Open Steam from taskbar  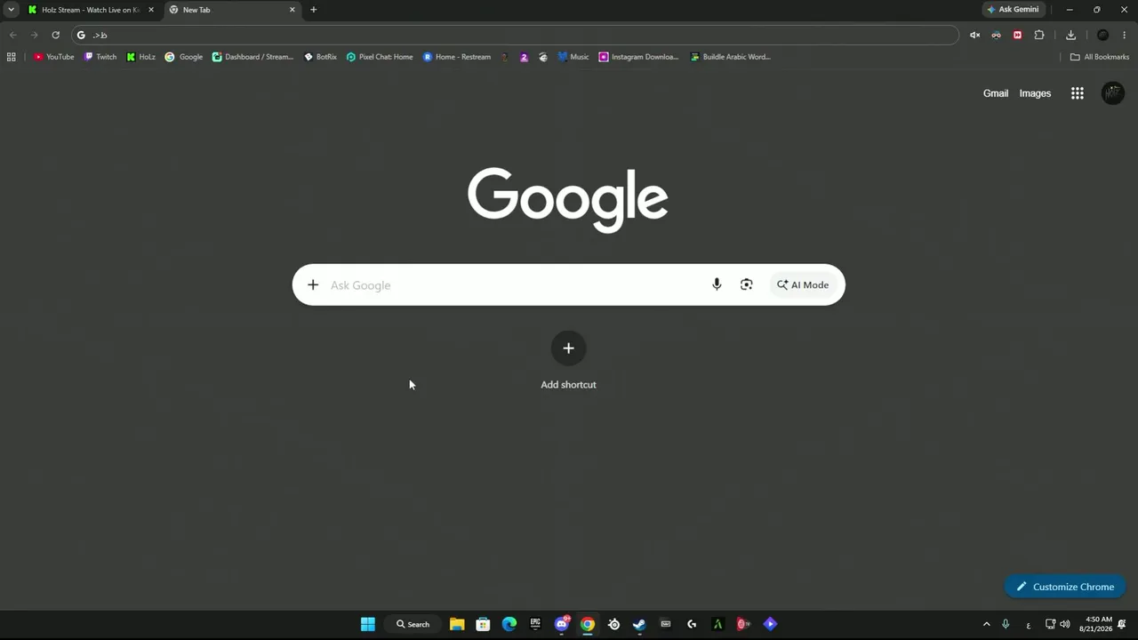click(639, 624)
